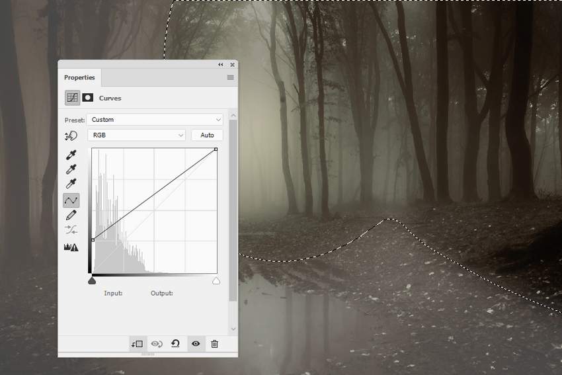562x375 pixels.
Task: Select edit points to modify curve tool
Action: (71, 200)
